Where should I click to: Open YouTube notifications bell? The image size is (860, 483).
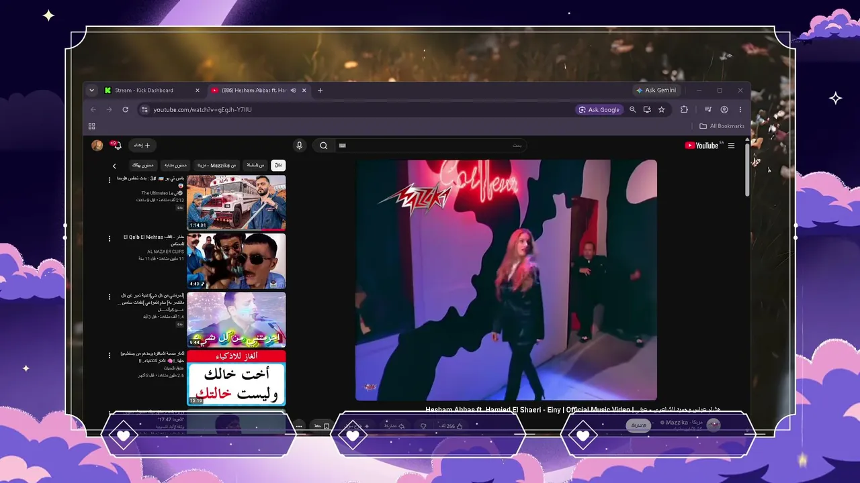[x=116, y=145]
